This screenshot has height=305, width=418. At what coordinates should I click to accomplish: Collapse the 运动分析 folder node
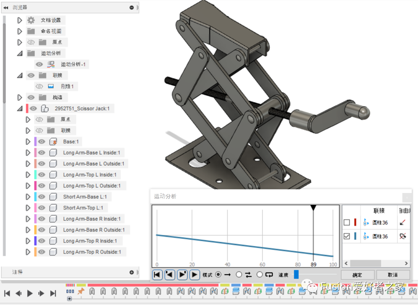click(x=19, y=53)
